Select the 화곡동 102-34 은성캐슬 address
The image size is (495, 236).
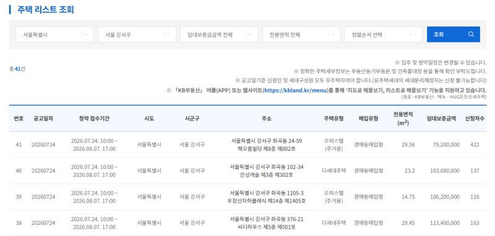point(267,171)
